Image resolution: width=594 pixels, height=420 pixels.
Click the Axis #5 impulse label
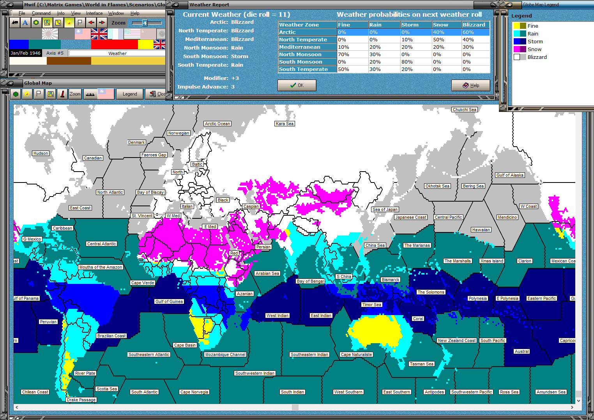pyautogui.click(x=55, y=53)
